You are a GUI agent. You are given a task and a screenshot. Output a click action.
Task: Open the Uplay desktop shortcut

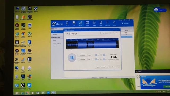pyautogui.click(x=29, y=26)
